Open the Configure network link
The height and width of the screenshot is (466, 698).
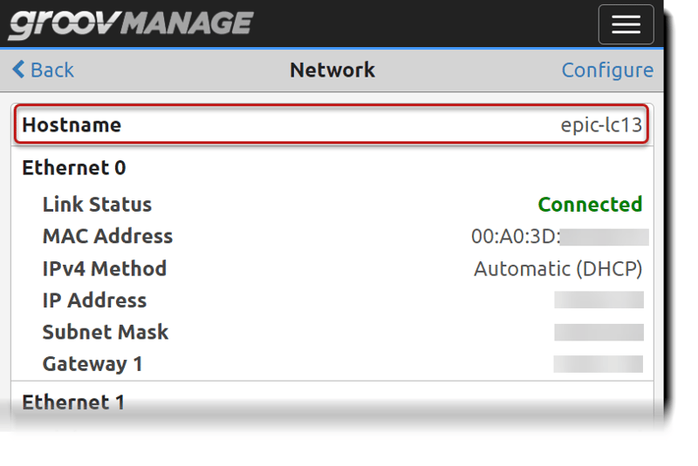click(x=606, y=70)
